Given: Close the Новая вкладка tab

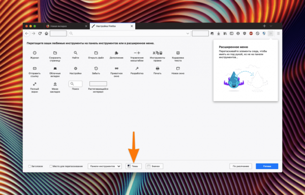Looking at the screenshot, I should (86, 26).
